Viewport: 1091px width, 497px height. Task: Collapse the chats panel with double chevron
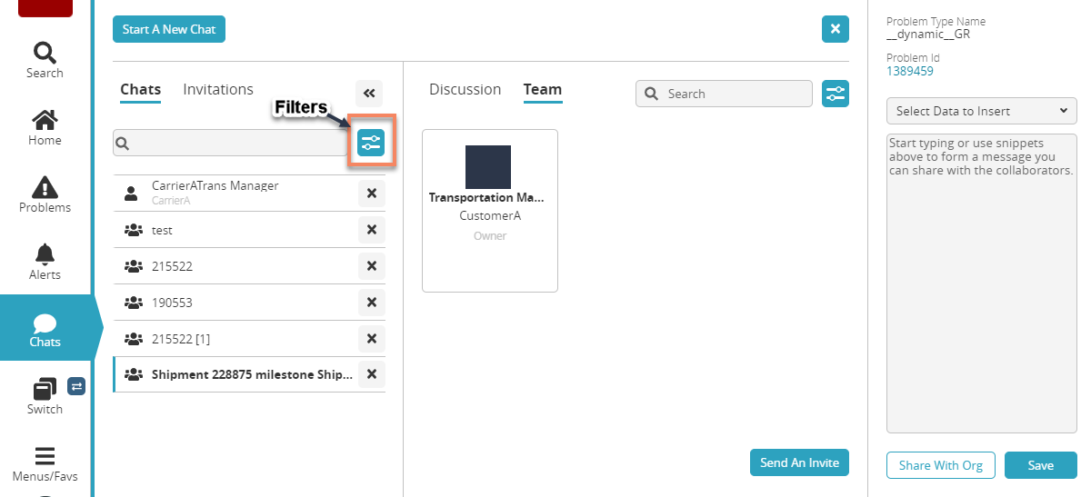[x=369, y=93]
